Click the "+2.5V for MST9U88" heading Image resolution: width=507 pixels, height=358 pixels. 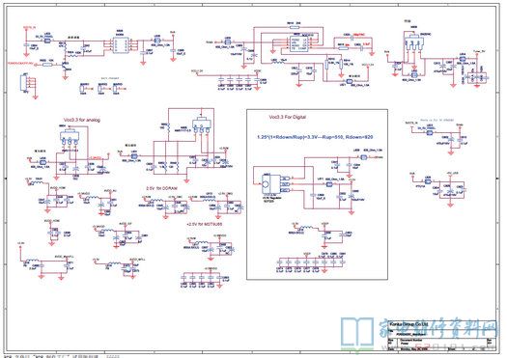(205, 224)
